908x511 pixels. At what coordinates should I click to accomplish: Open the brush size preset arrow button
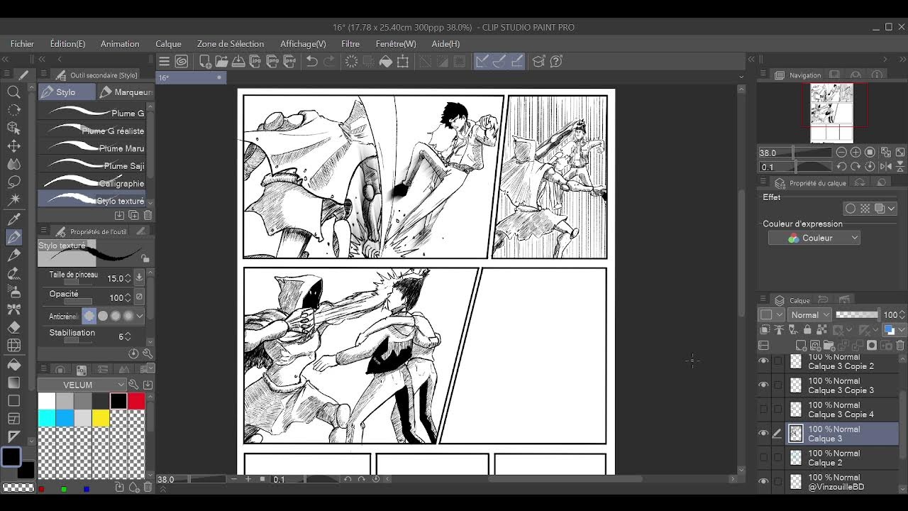[x=139, y=278]
